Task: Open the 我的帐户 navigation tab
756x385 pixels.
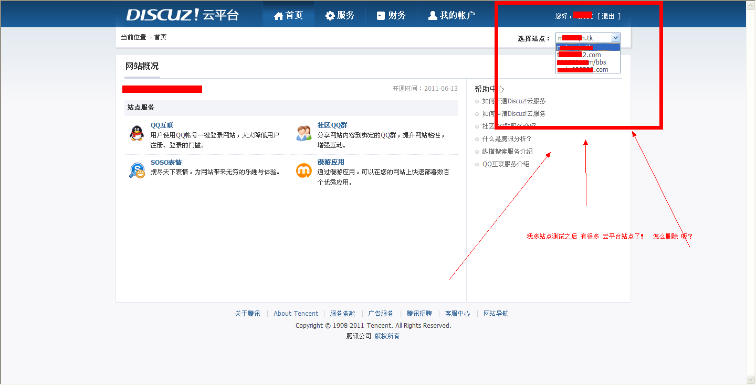Action: (x=451, y=15)
